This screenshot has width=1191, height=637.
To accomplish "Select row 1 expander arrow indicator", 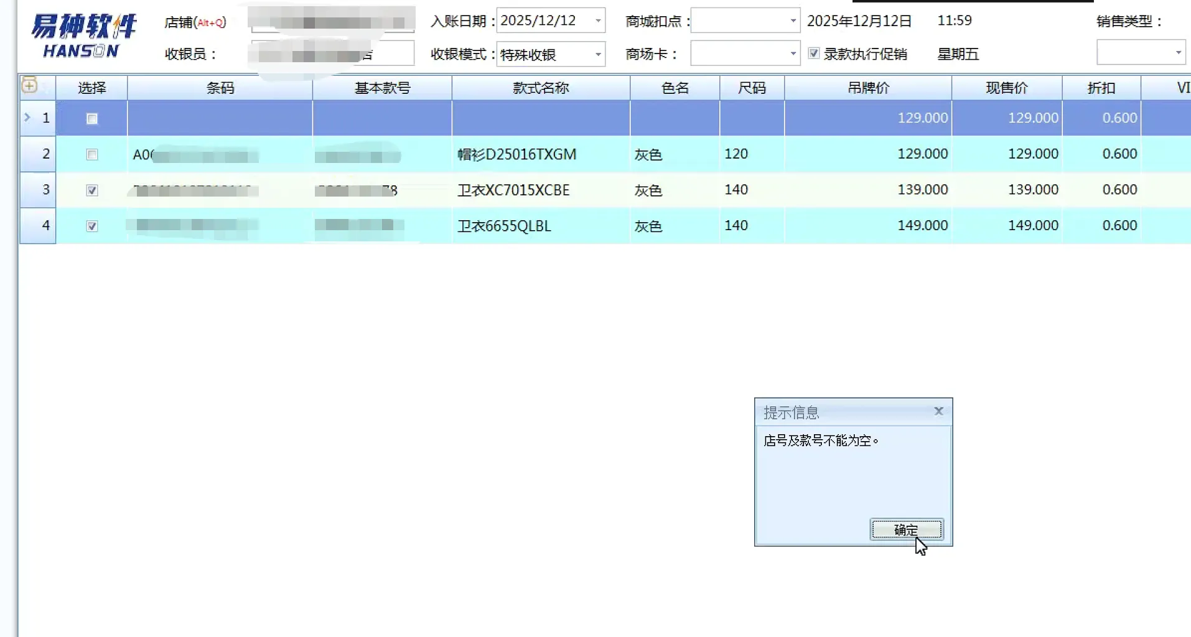I will click(27, 117).
